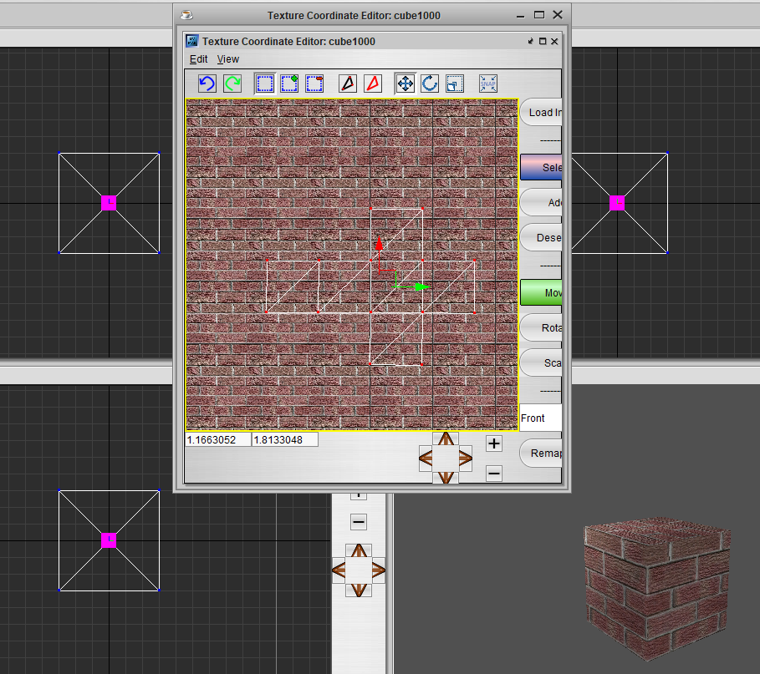760x674 pixels.
Task: Open the View menu
Action: click(x=227, y=59)
